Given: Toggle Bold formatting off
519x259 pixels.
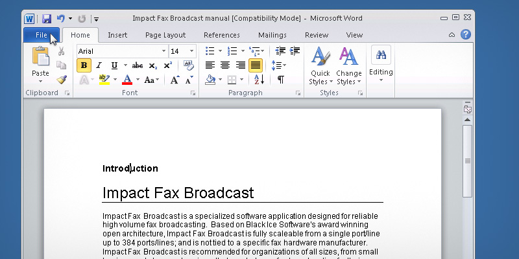Looking at the screenshot, I should [x=84, y=65].
